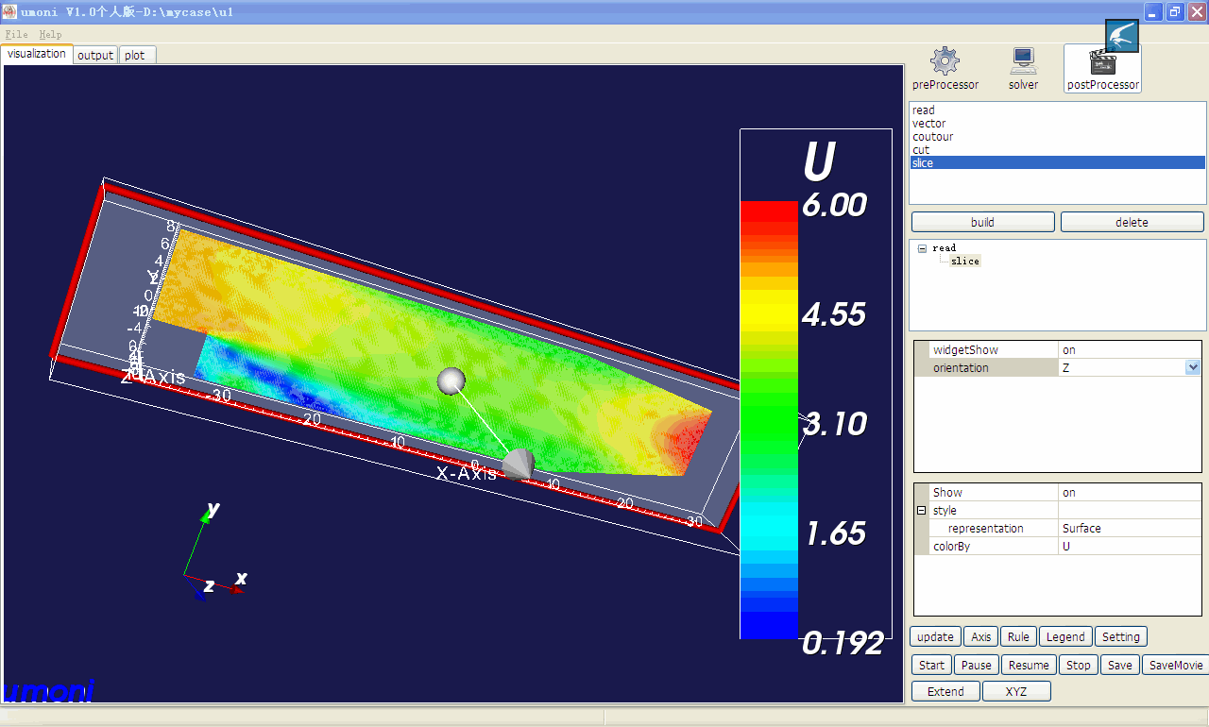Click the U color legend bar
Image resolution: width=1209 pixels, height=727 pixels.
point(769,420)
